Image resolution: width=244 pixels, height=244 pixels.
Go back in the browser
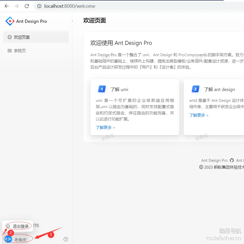coord(7,6)
